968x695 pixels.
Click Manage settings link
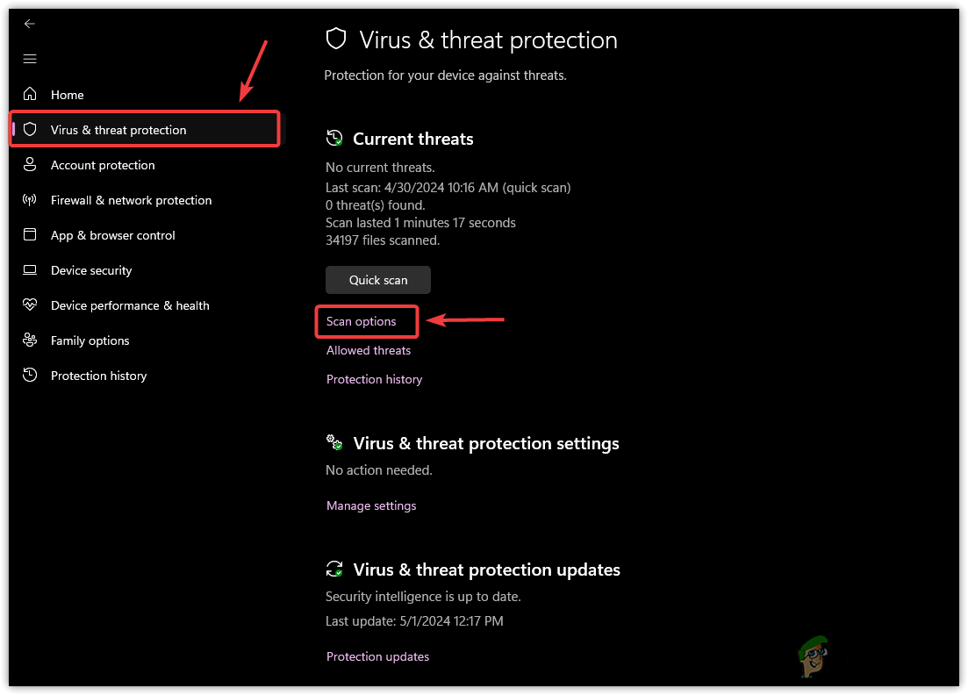[x=371, y=505]
